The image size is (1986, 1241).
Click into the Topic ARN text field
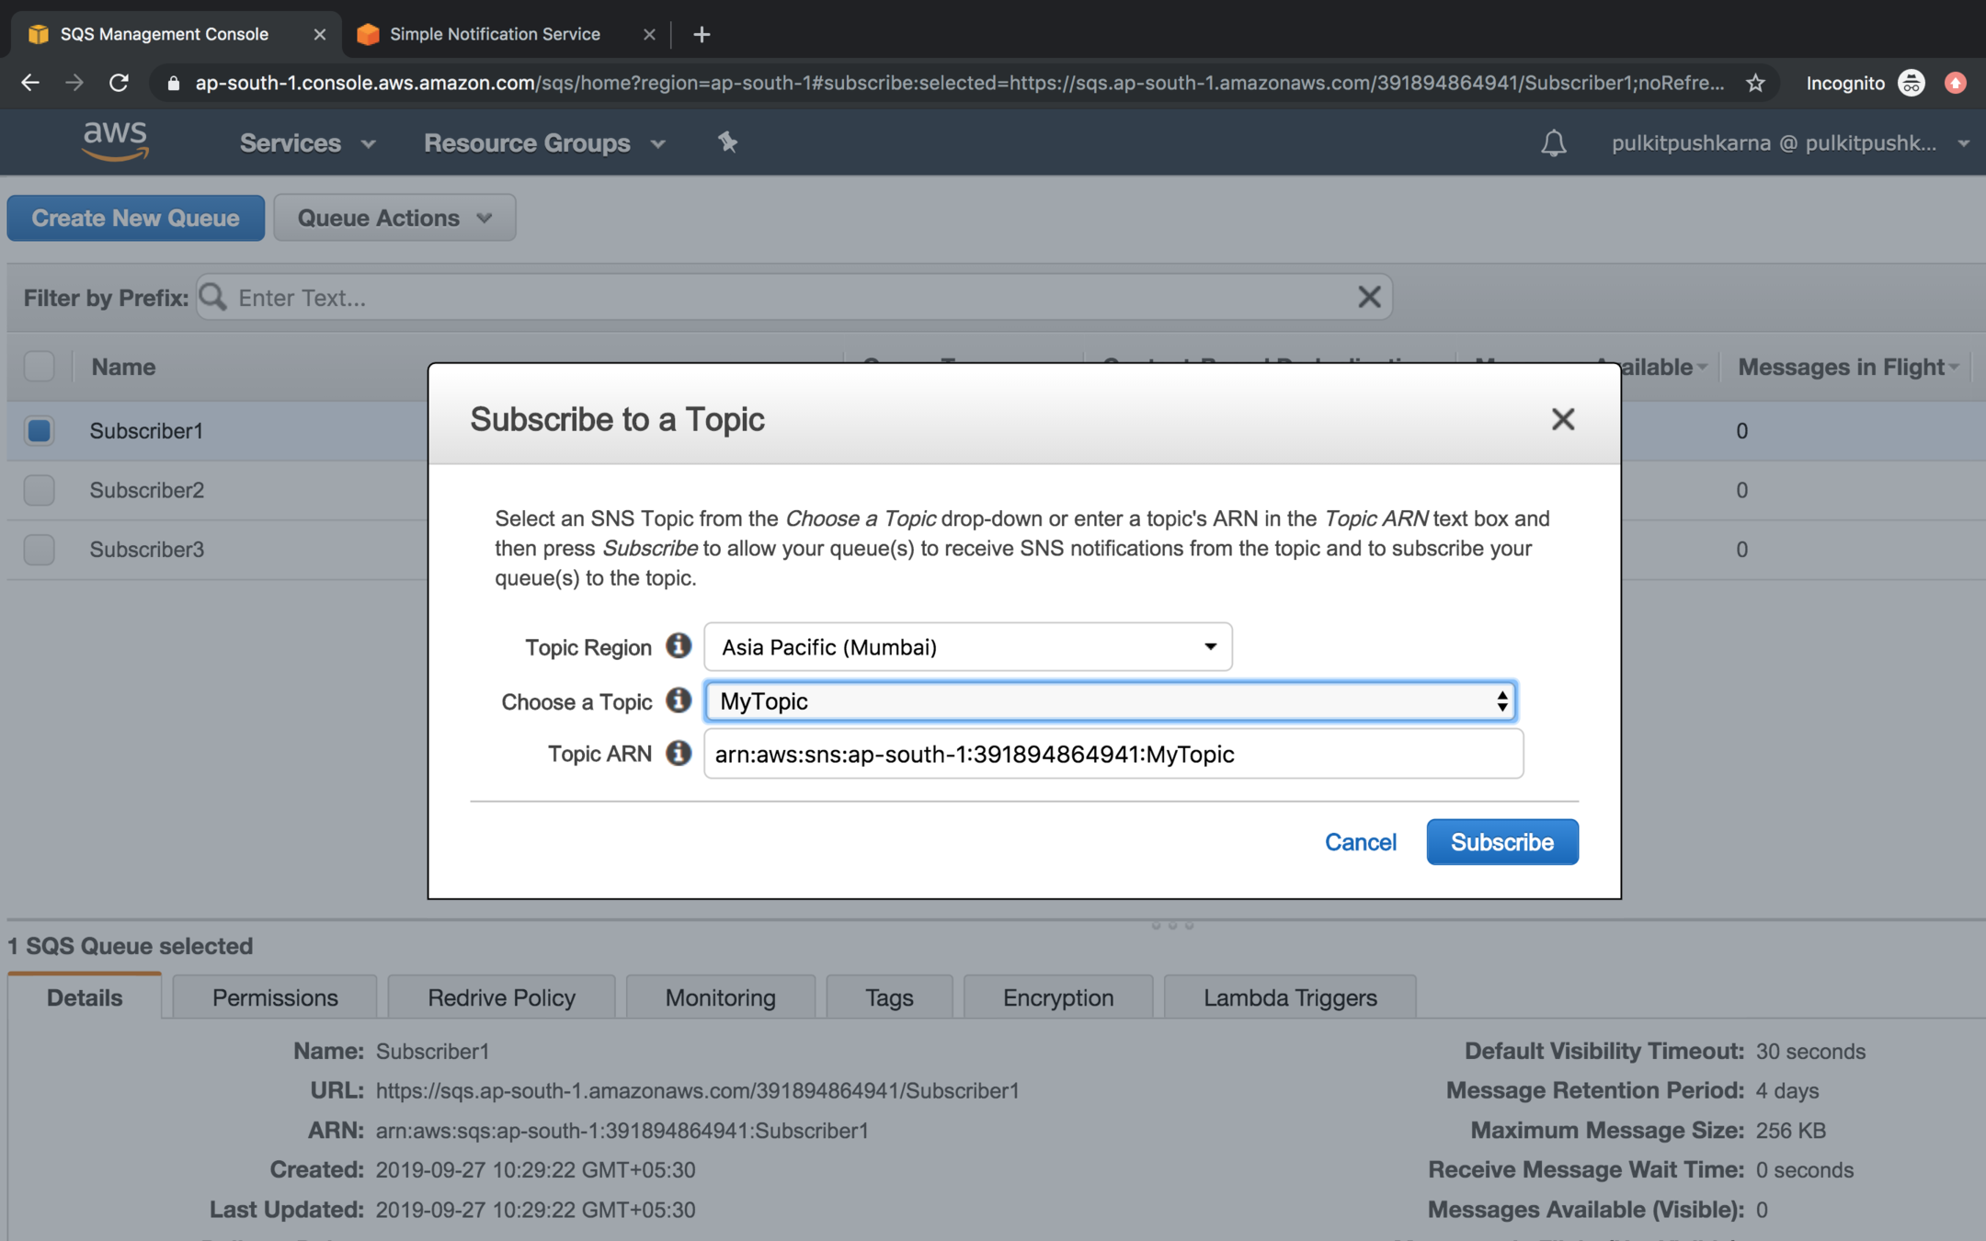[x=1113, y=754]
